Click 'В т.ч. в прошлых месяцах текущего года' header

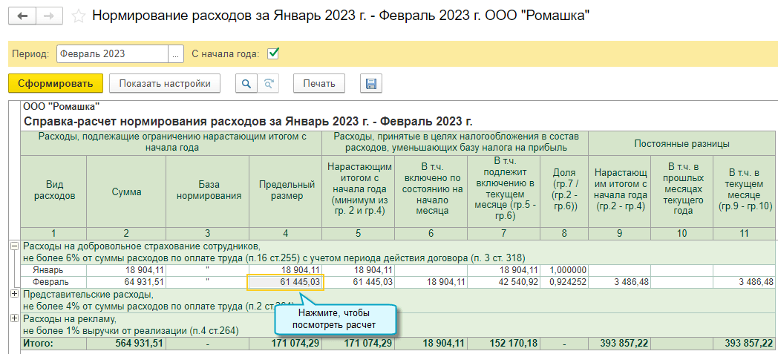point(682,191)
